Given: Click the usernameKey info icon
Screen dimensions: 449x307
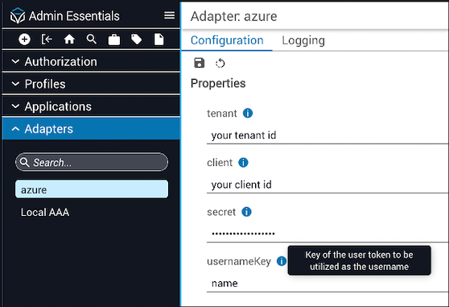Looking at the screenshot, I should coord(282,261).
